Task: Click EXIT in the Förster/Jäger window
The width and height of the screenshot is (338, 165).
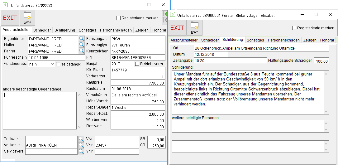Action: [x=177, y=28]
